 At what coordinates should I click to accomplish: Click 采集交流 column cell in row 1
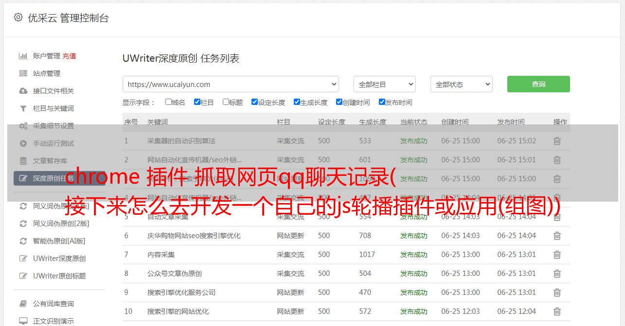pyautogui.click(x=291, y=141)
